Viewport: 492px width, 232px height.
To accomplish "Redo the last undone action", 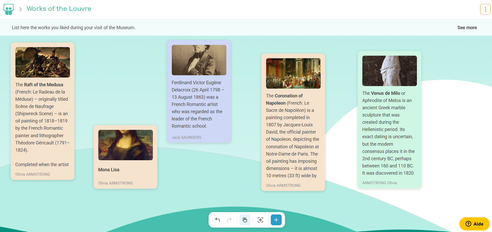I will [x=229, y=220].
